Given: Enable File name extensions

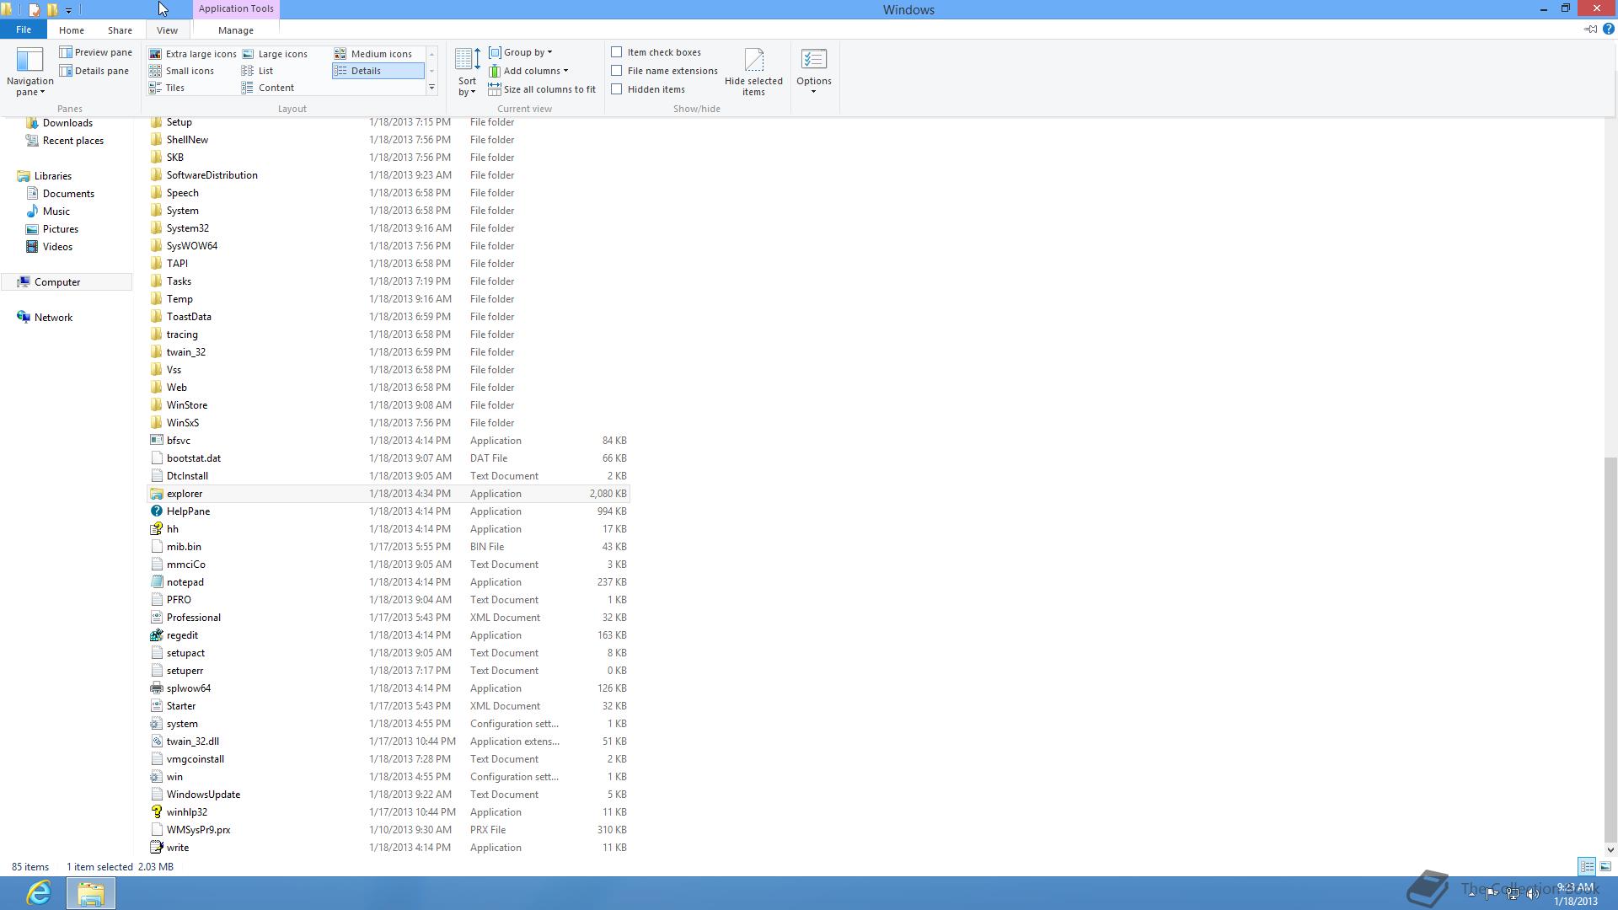Looking at the screenshot, I should coord(617,71).
